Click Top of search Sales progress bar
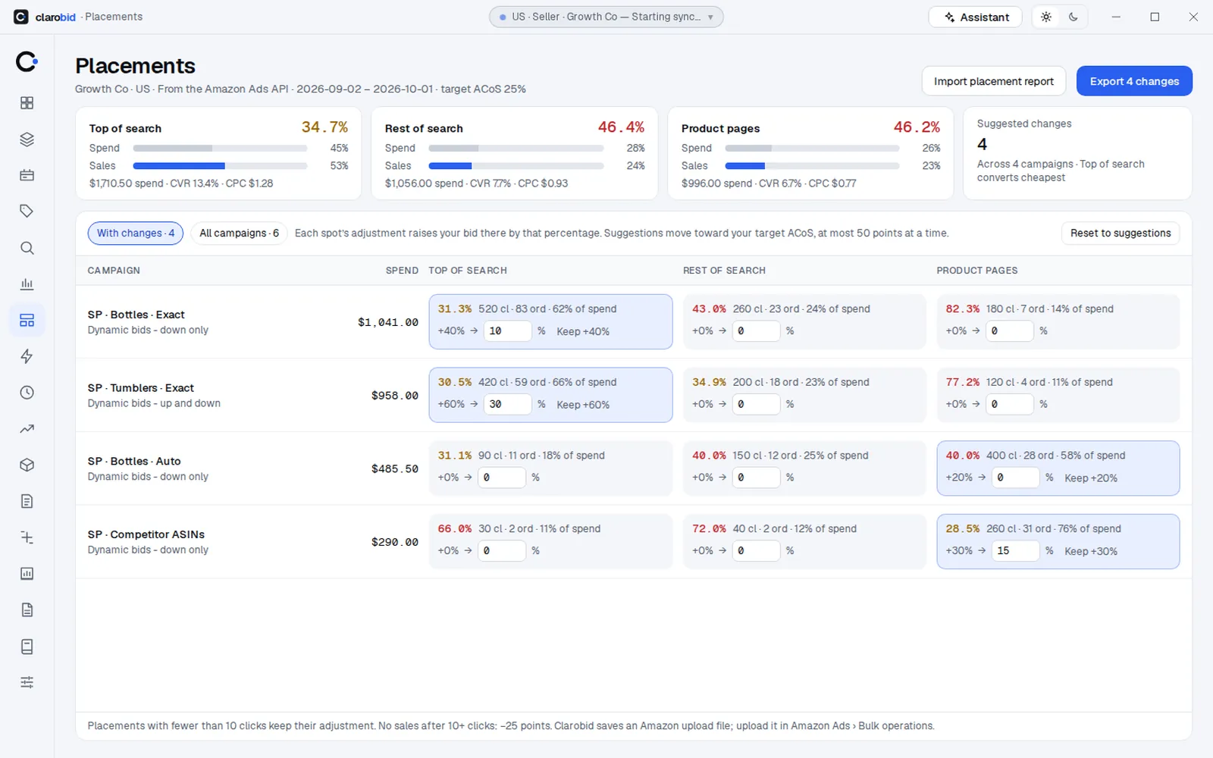This screenshot has height=758, width=1213. pos(220,165)
